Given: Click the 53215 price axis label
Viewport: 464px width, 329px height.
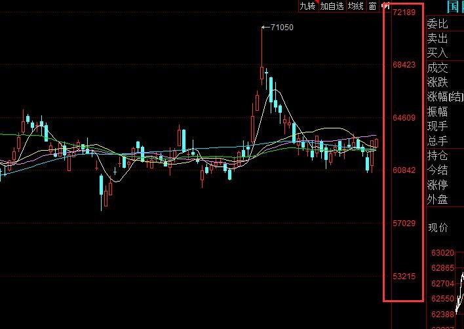Looking at the screenshot, I should (404, 276).
